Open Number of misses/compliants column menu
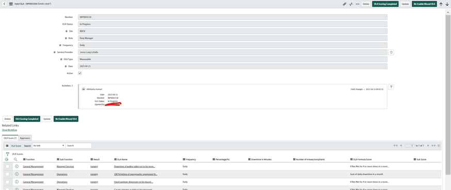Viewport: 451px width, 190px height. point(294,159)
